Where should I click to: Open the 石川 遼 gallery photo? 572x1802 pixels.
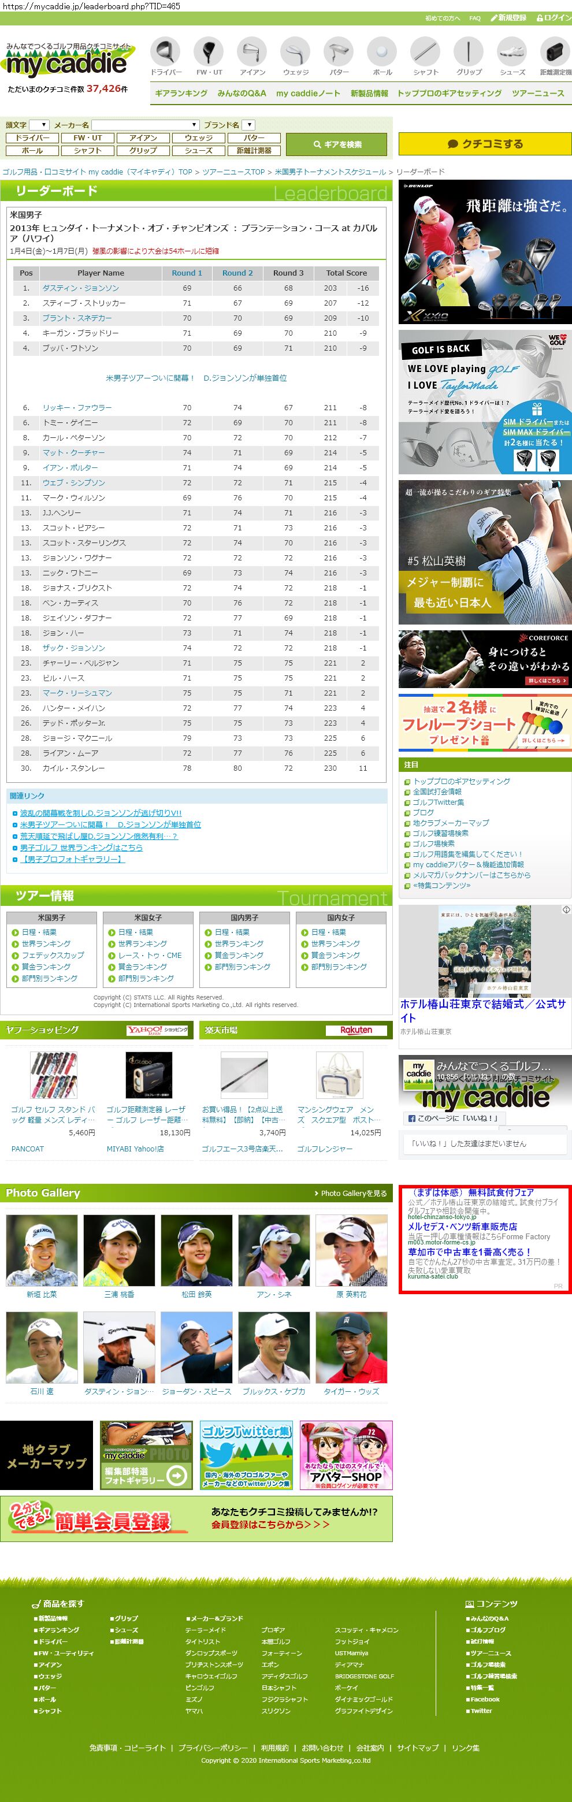point(42,1347)
